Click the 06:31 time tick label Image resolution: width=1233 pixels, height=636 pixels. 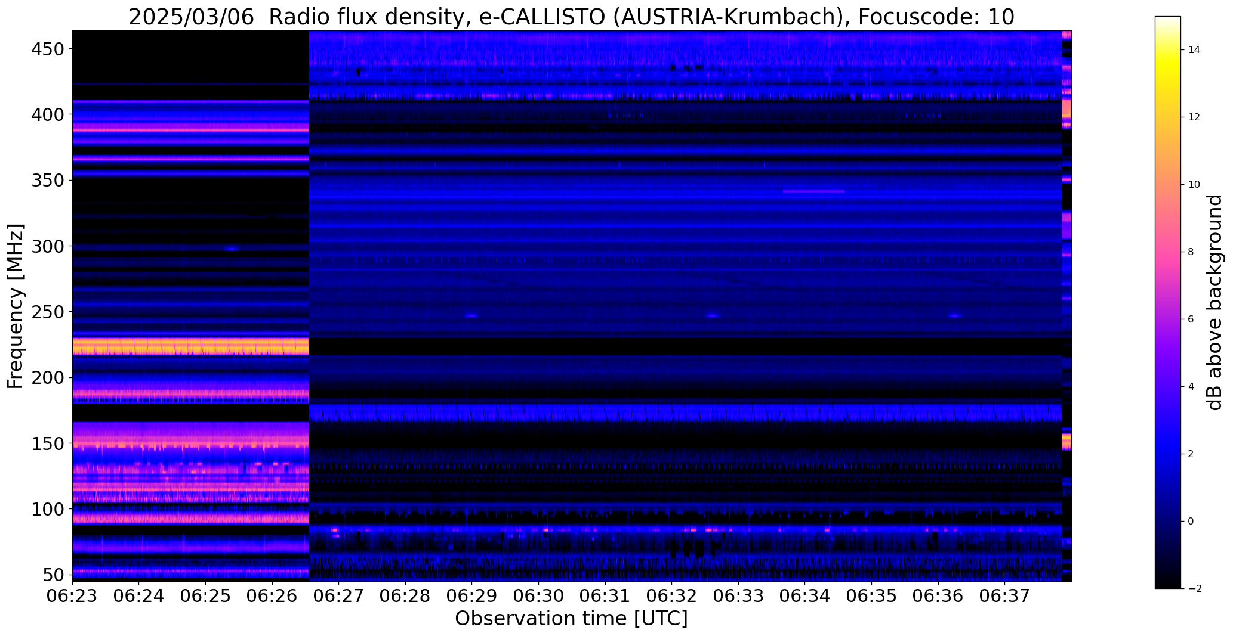tap(605, 596)
